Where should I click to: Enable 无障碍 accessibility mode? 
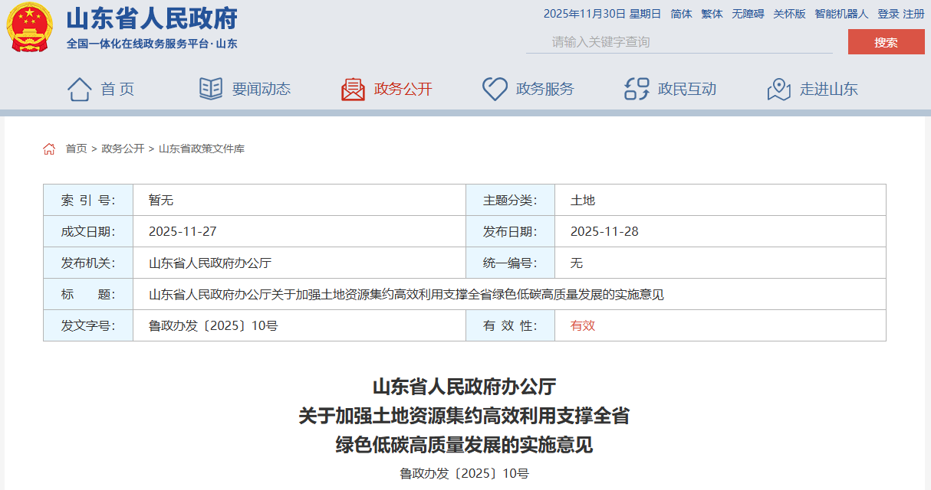[x=748, y=14]
